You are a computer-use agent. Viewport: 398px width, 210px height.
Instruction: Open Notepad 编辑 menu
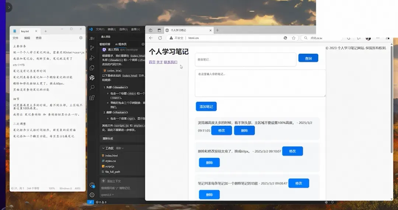[27, 38]
